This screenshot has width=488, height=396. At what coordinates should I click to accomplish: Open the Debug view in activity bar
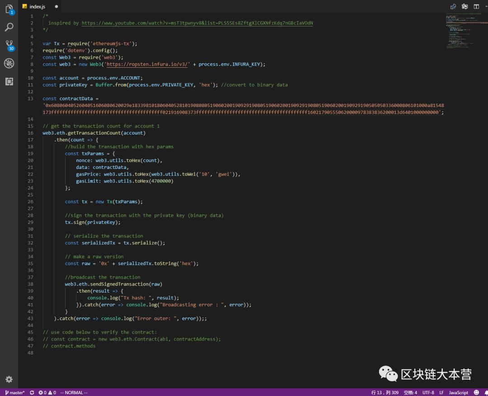9,63
